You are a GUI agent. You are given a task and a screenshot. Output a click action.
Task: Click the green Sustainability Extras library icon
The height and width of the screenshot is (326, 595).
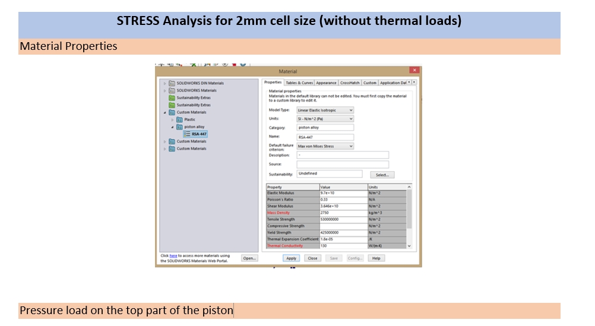pyautogui.click(x=172, y=97)
